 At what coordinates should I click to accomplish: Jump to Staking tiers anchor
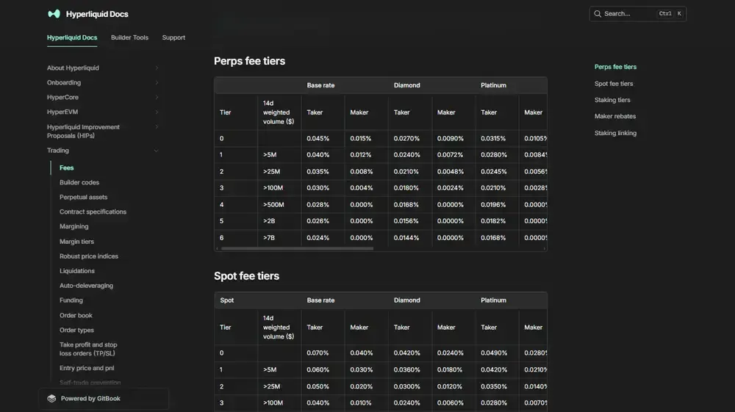coord(612,100)
